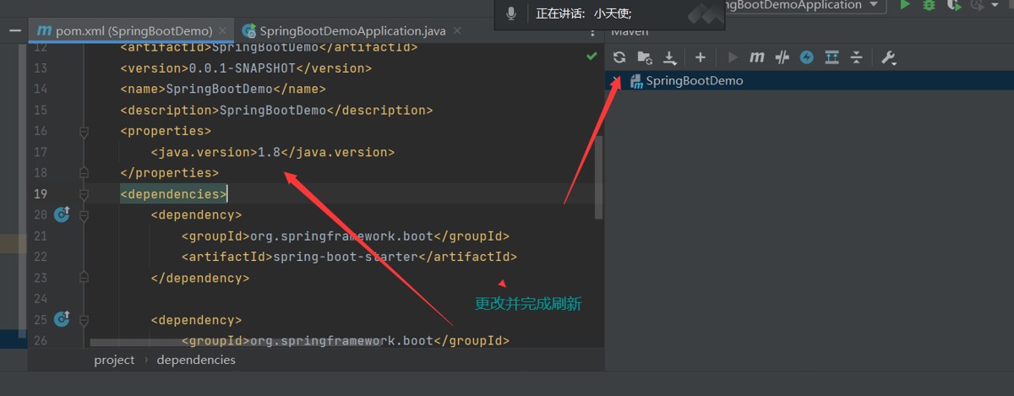Click 'dependencies' in breadcrumb bar
The width and height of the screenshot is (1014, 396).
(x=196, y=360)
